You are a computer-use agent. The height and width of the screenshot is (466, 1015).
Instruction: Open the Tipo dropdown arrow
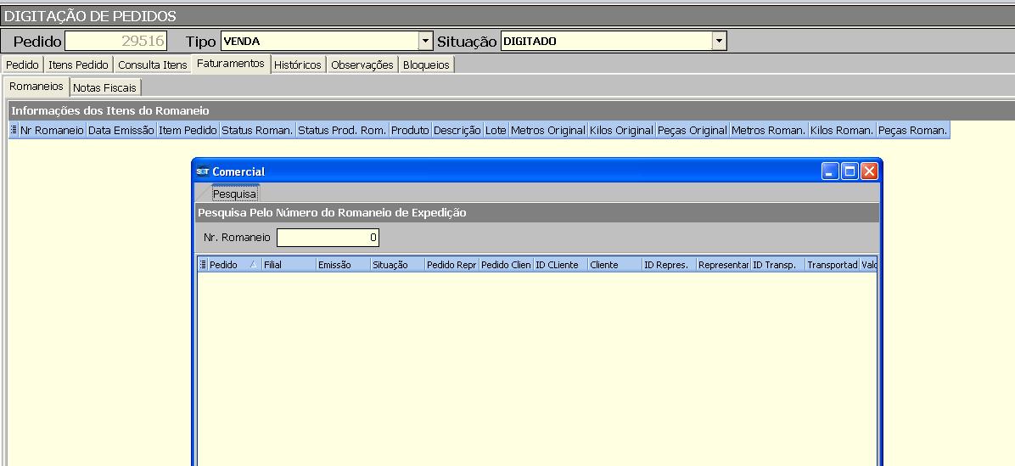coord(425,41)
